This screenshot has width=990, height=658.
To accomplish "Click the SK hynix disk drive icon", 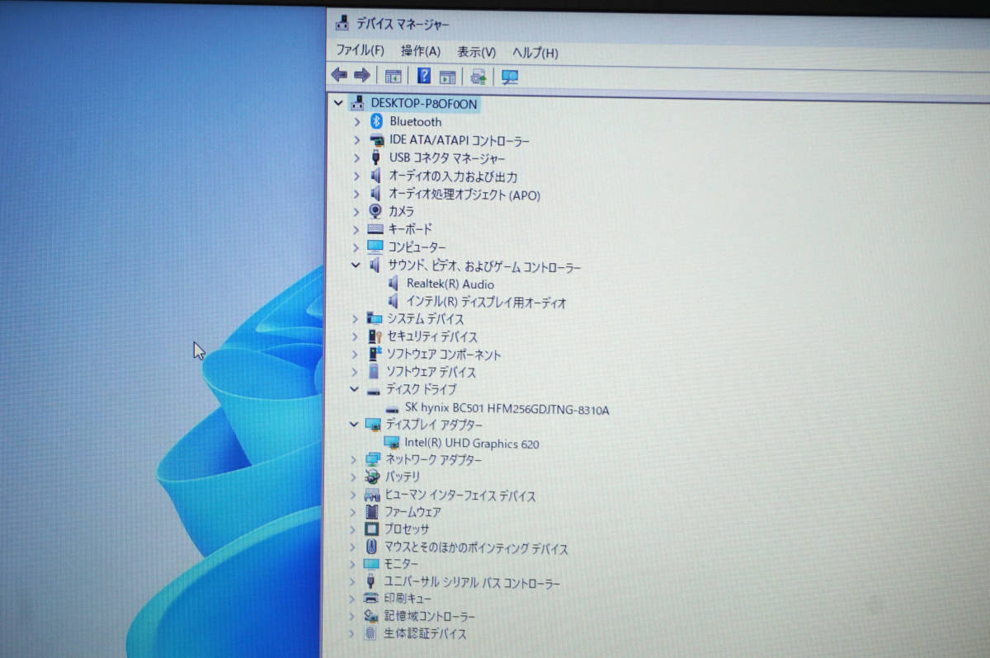I will pos(392,409).
